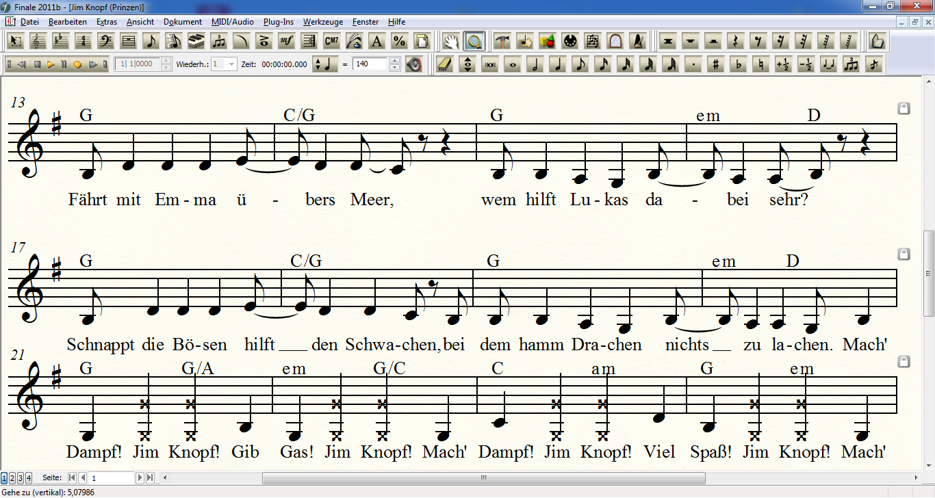The height and width of the screenshot is (498, 935).
Task: Increase the tempo with the up arrow
Action: [394, 61]
